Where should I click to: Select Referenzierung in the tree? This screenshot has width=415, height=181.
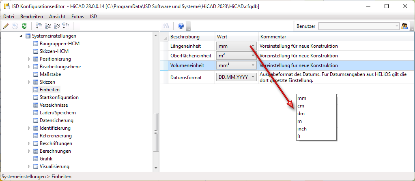tap(56, 136)
